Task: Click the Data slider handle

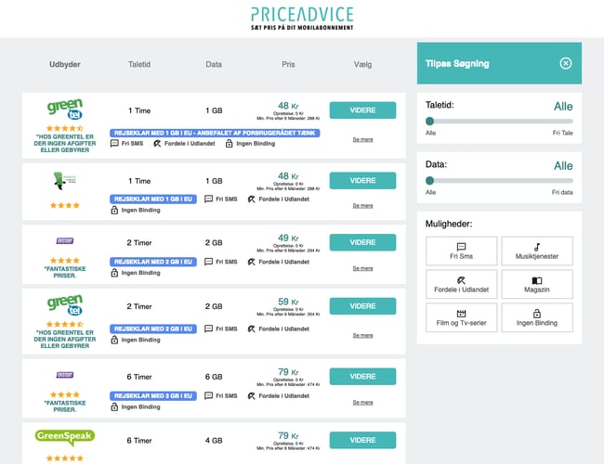Action: [x=429, y=180]
